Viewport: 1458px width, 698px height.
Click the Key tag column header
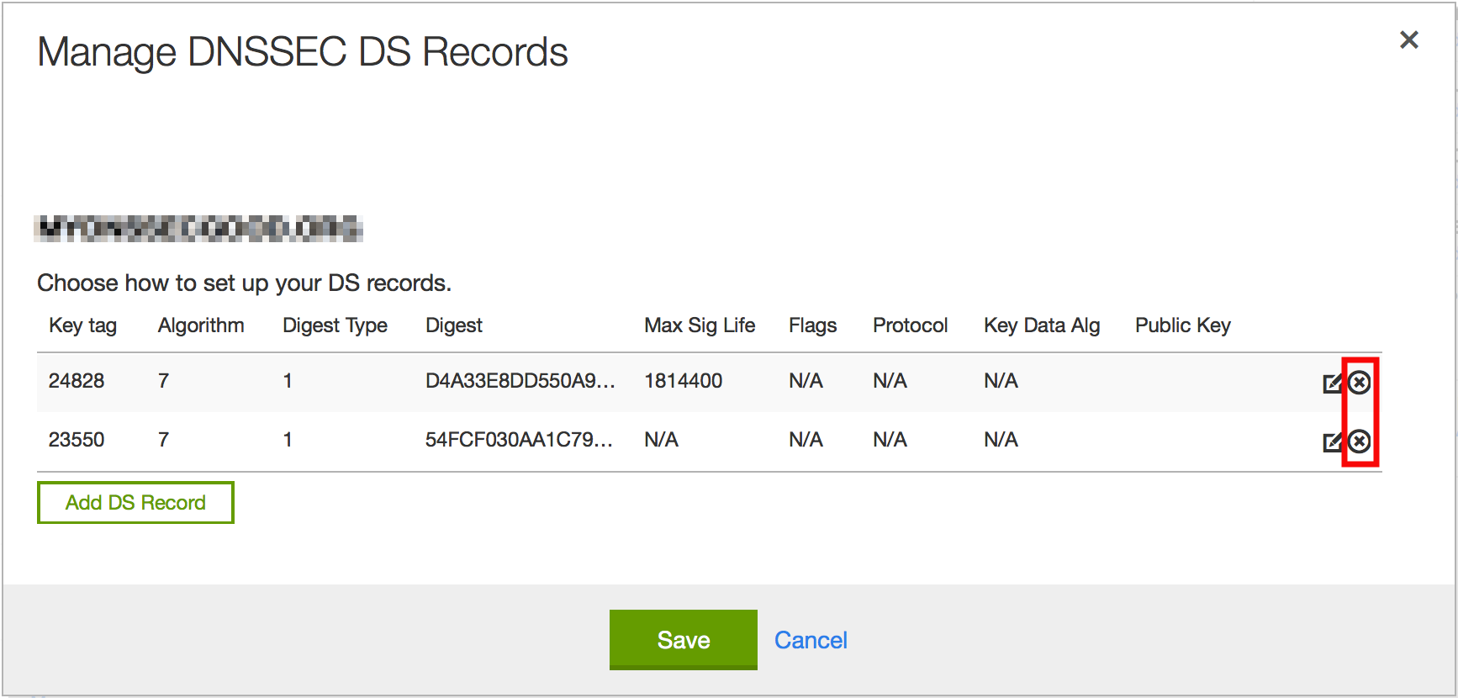(82, 325)
